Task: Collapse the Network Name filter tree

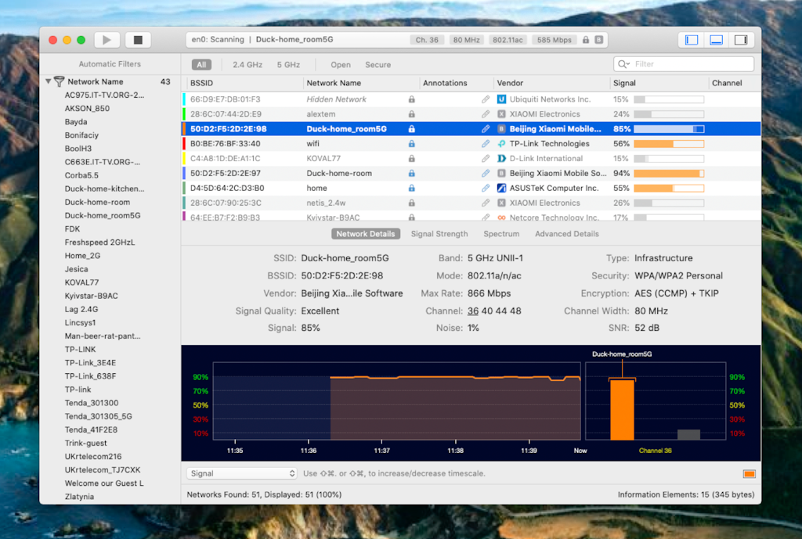Action: tap(49, 81)
